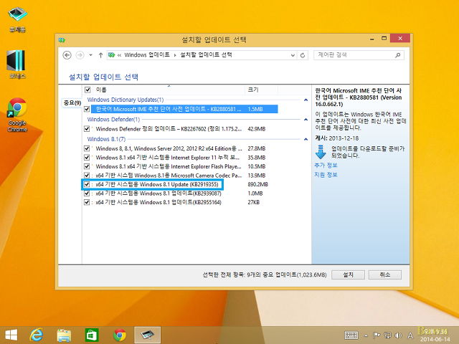Show hidden tray icons arrow
This screenshot has width=459, height=344.
[366, 335]
